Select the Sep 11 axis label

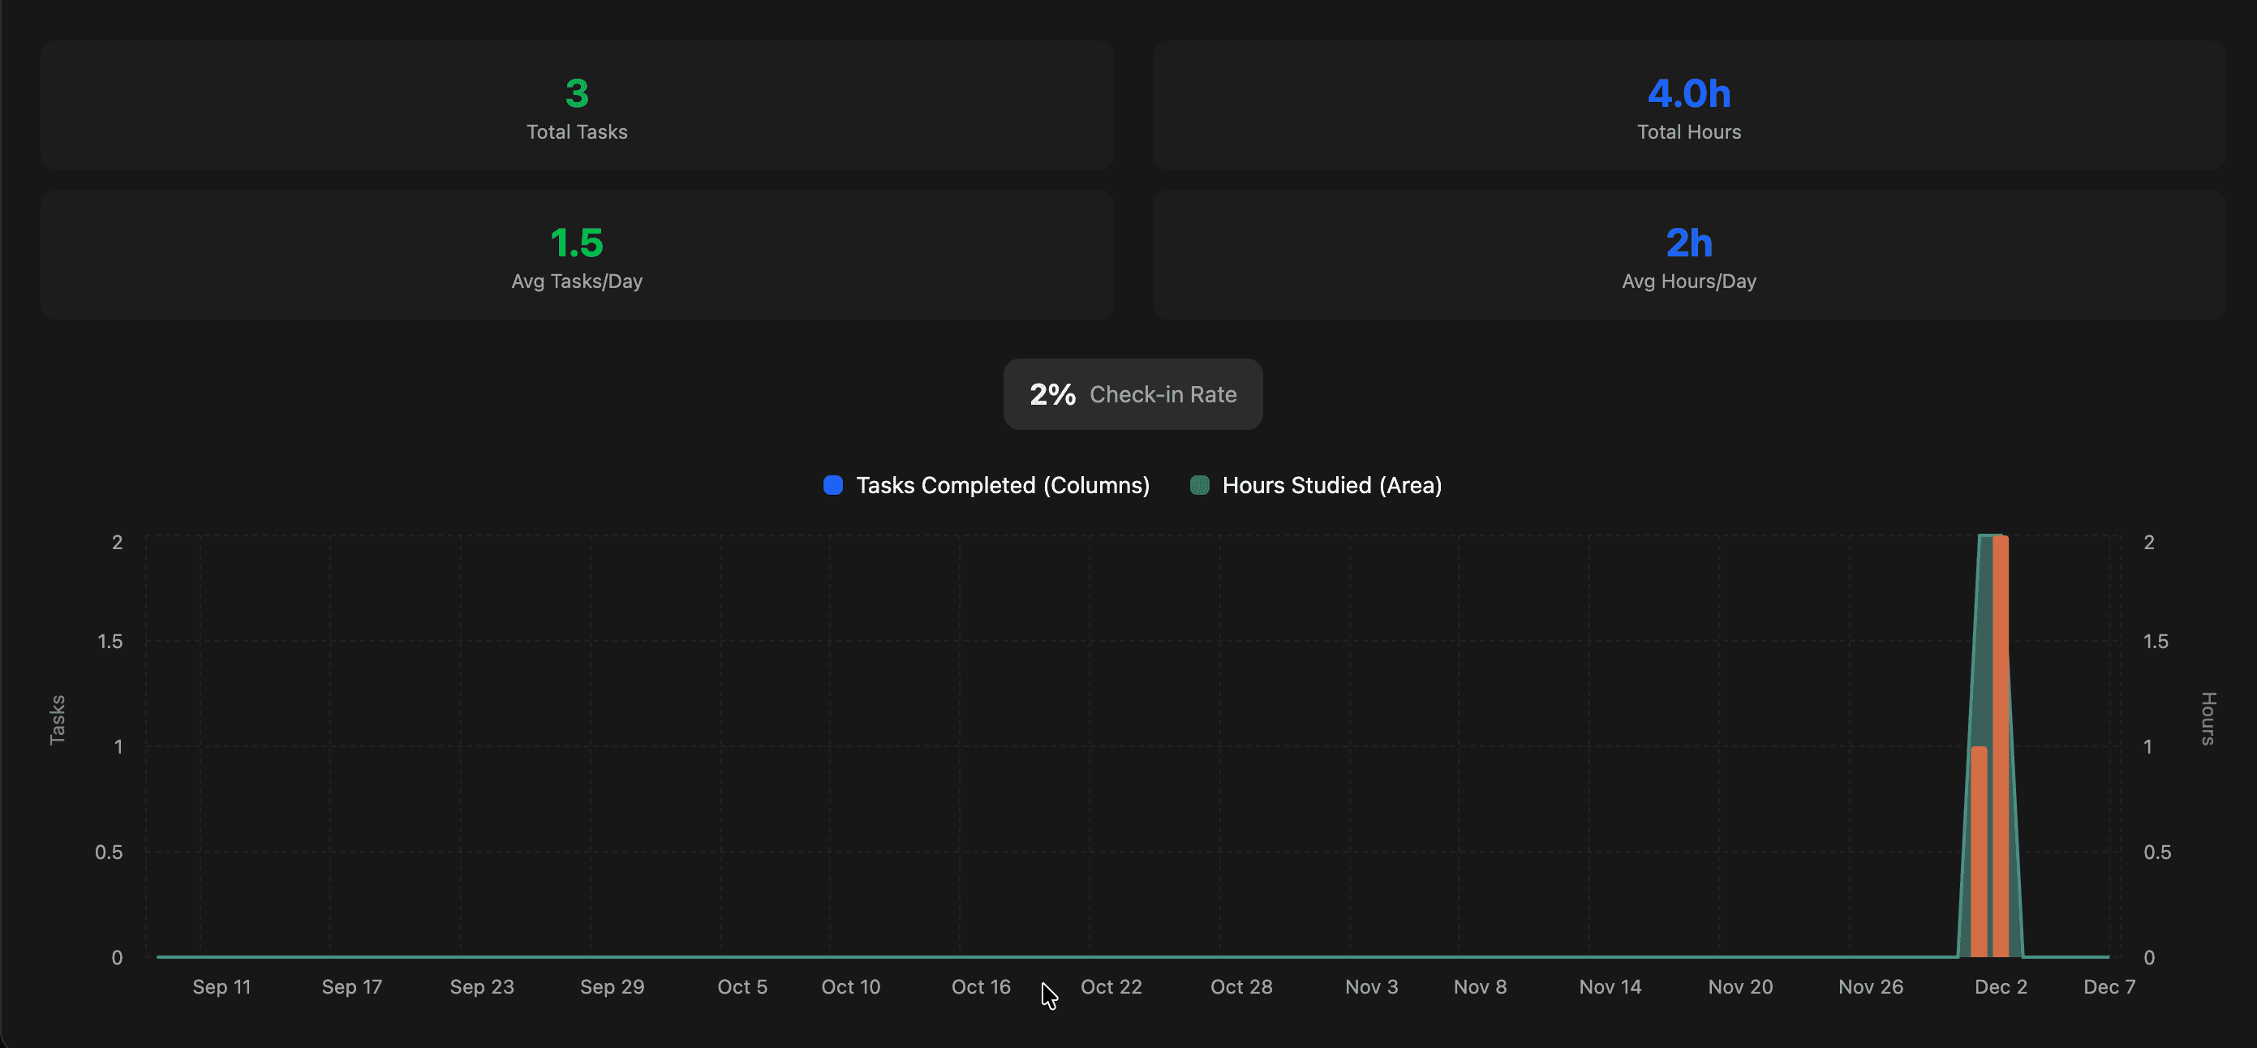[x=221, y=986]
